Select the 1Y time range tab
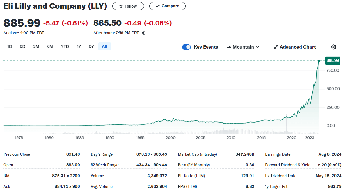 pyautogui.click(x=79, y=46)
